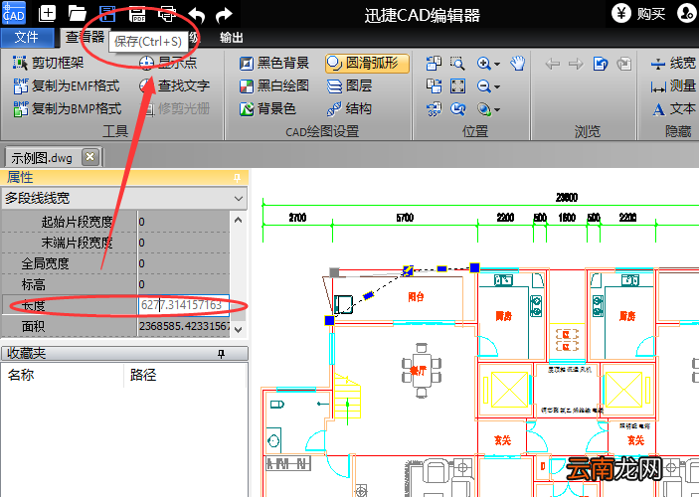Image resolution: width=699 pixels, height=497 pixels.
Task: Toggle 测量 measurements visibility
Action: (673, 85)
